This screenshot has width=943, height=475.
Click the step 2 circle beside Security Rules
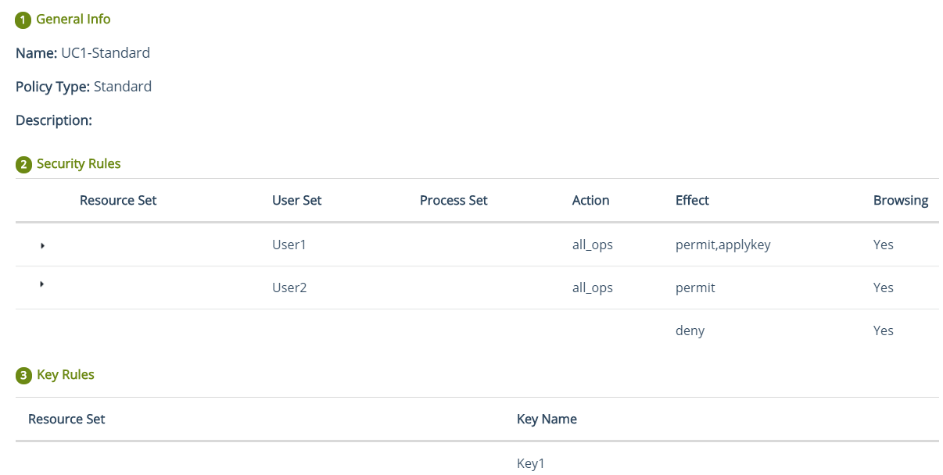click(x=23, y=165)
